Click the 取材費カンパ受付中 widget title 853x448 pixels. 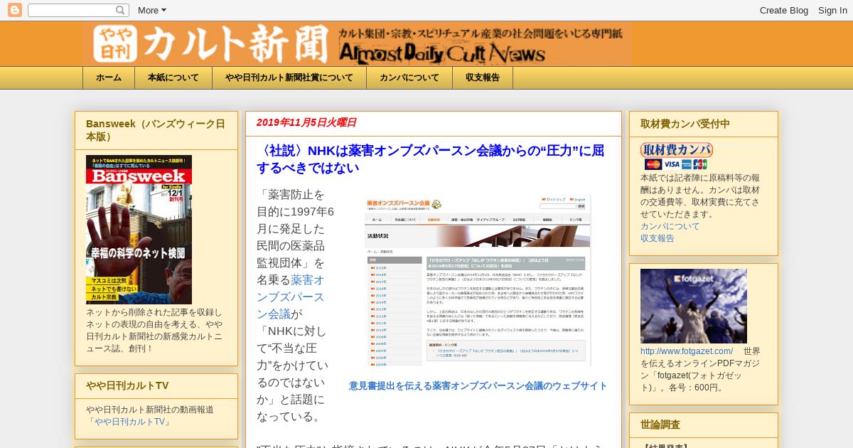pos(685,124)
